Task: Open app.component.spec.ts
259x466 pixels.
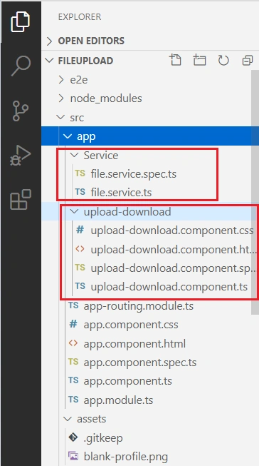Action: [x=140, y=363]
